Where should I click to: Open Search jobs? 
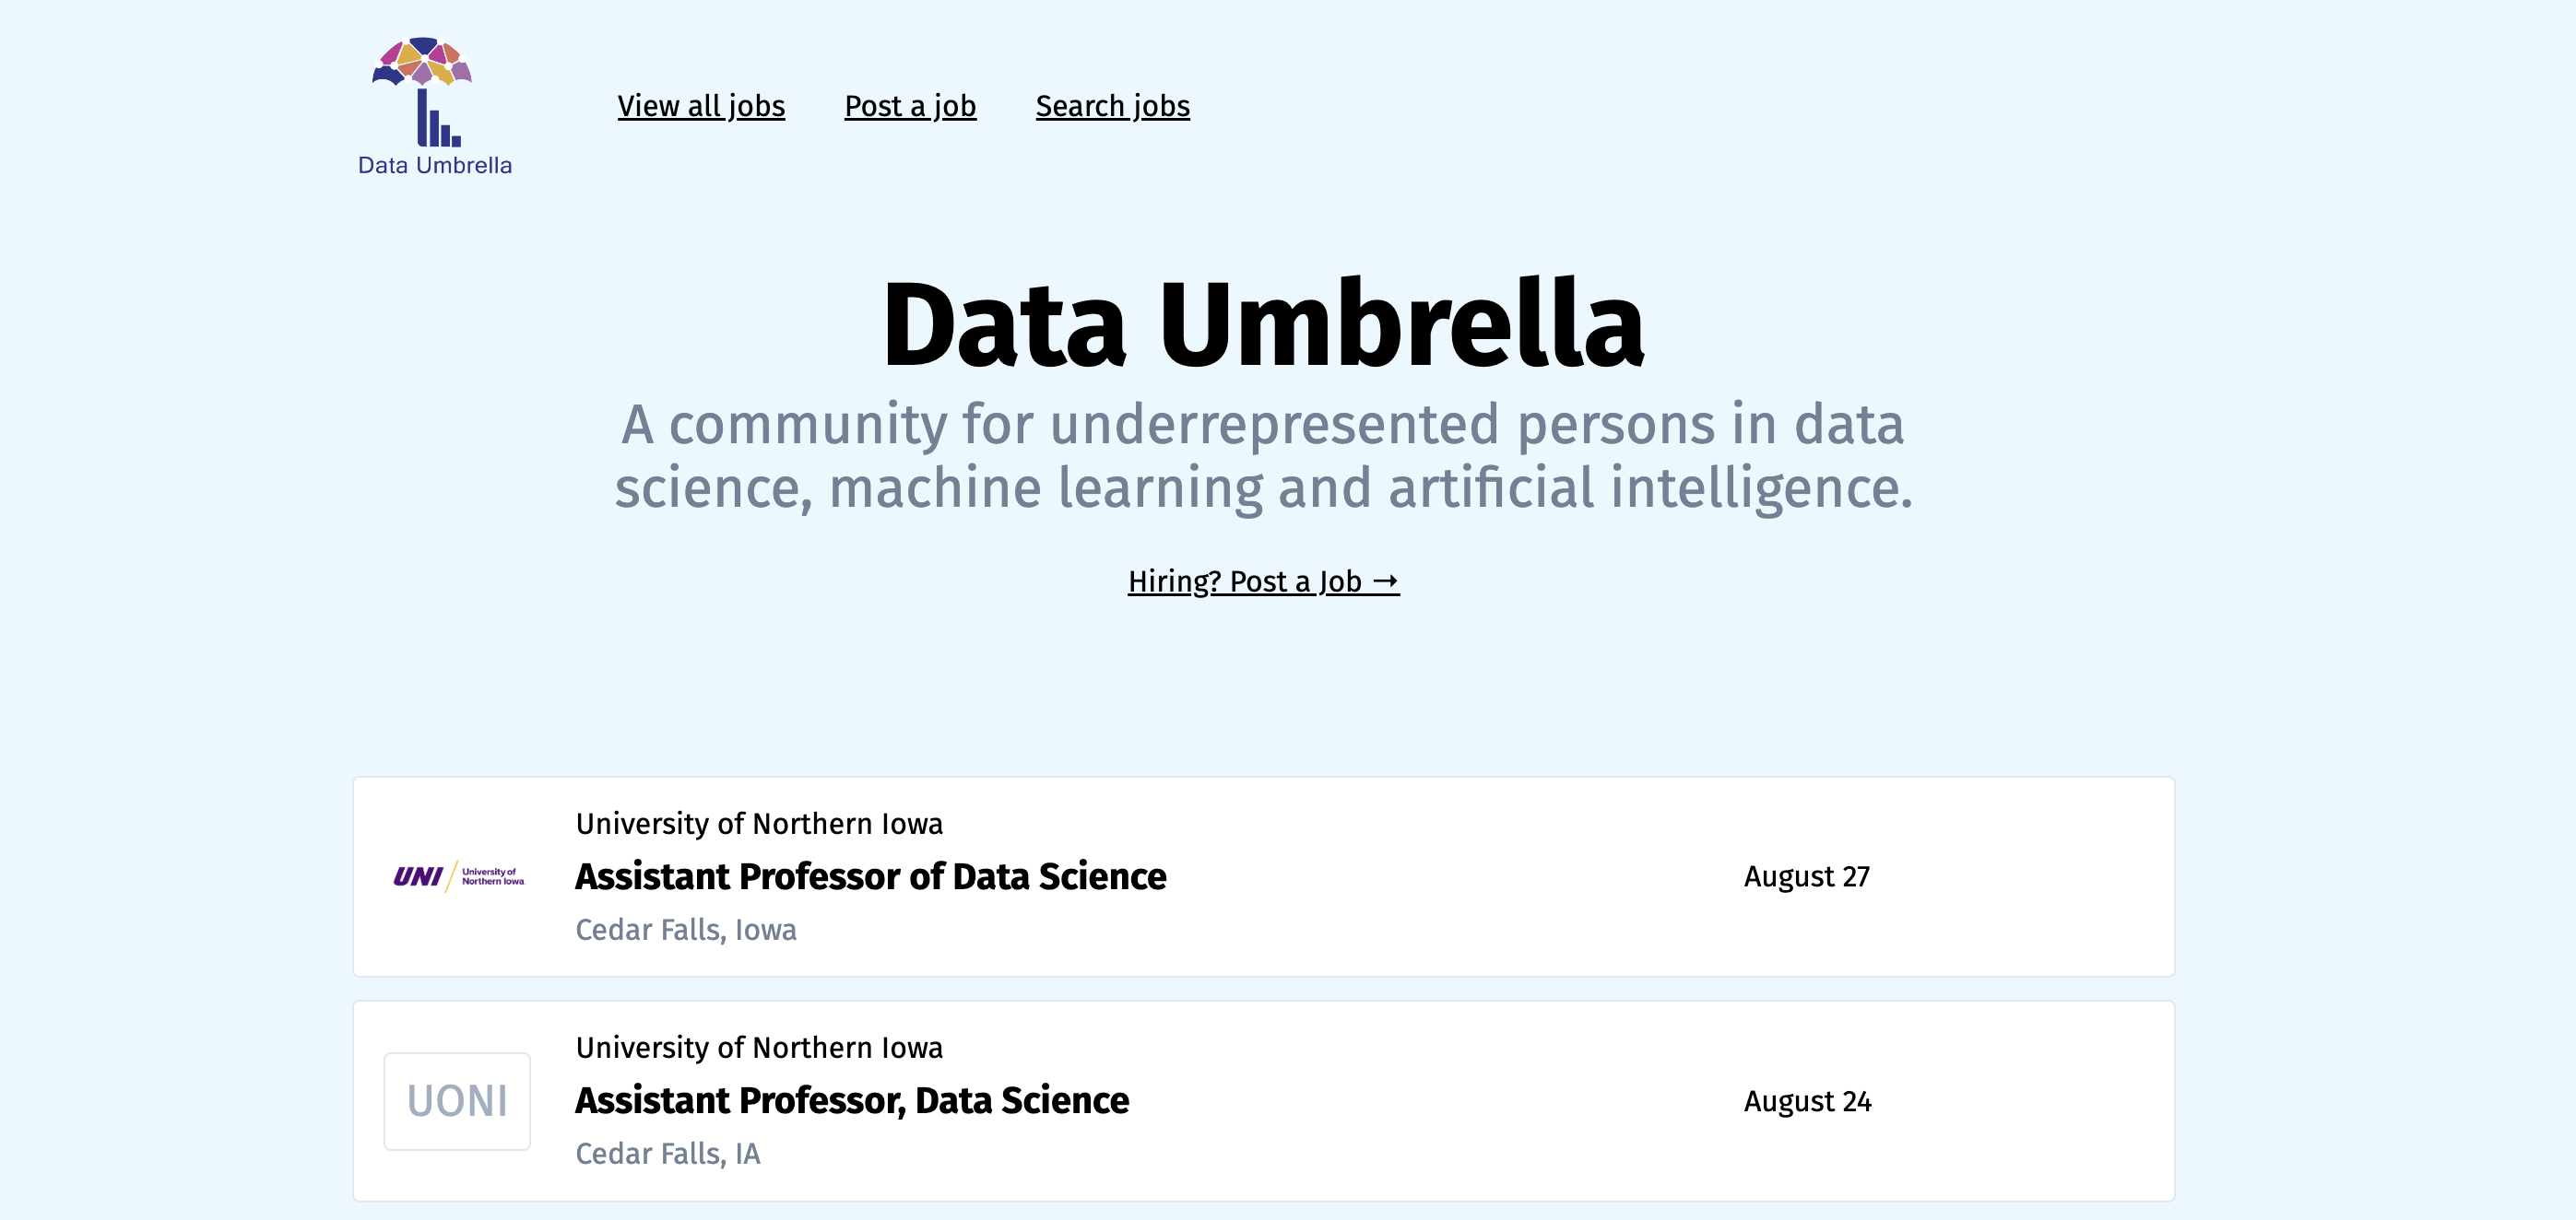pyautogui.click(x=1111, y=106)
